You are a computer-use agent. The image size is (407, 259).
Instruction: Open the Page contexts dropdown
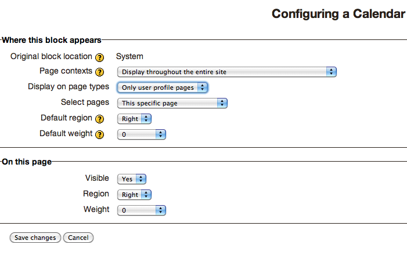[227, 72]
